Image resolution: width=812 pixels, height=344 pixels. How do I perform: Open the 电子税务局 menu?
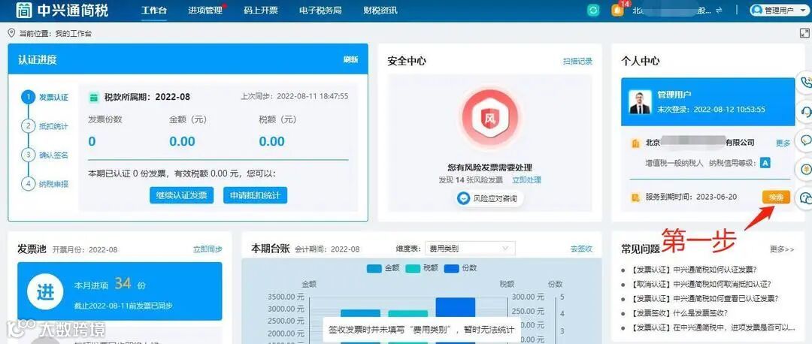pyautogui.click(x=320, y=11)
